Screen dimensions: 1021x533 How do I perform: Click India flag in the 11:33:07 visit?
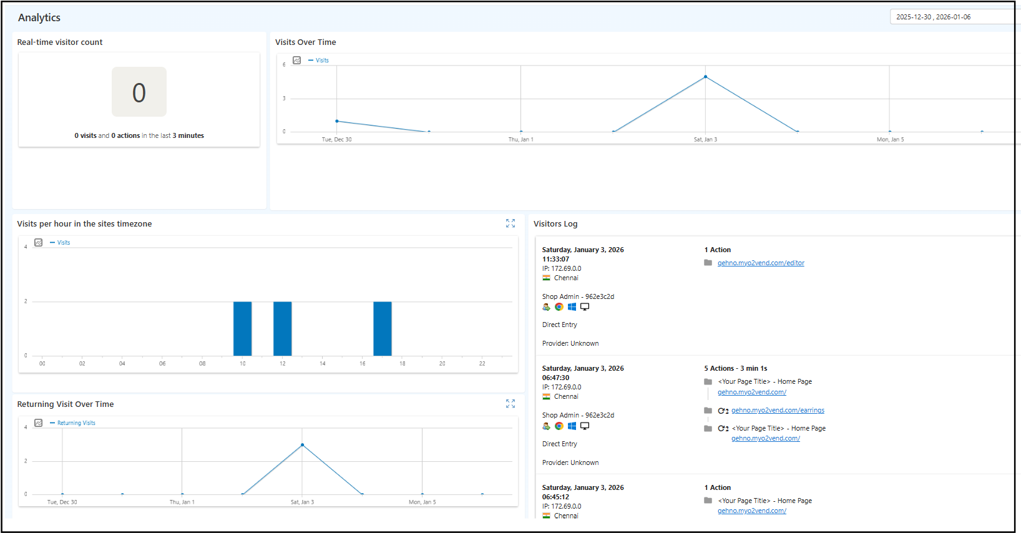click(546, 278)
